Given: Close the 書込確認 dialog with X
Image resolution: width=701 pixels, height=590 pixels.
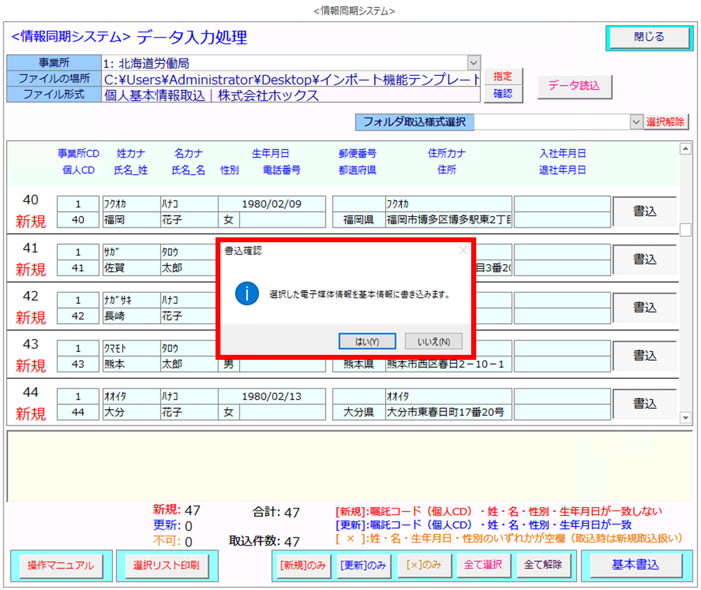Looking at the screenshot, I should [x=463, y=251].
